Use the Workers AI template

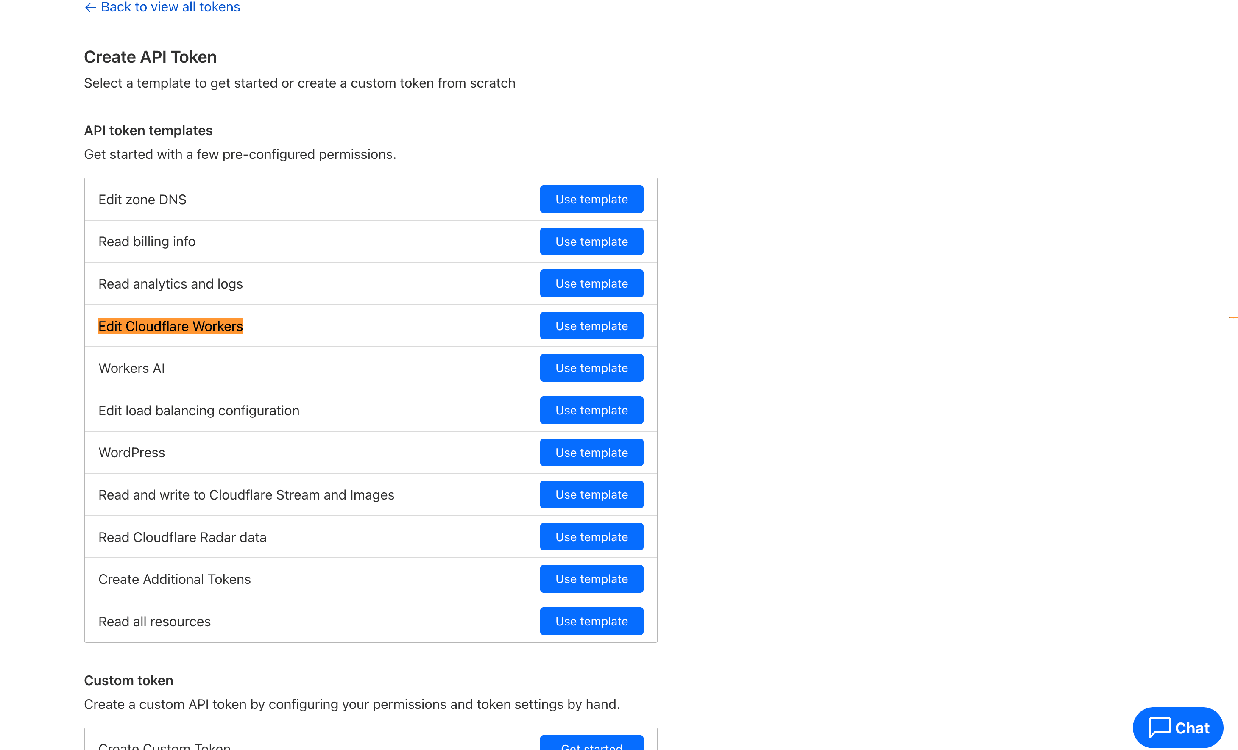(x=591, y=367)
